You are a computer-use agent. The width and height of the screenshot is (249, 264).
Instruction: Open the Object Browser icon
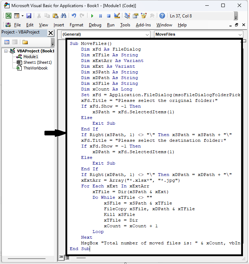click(144, 16)
